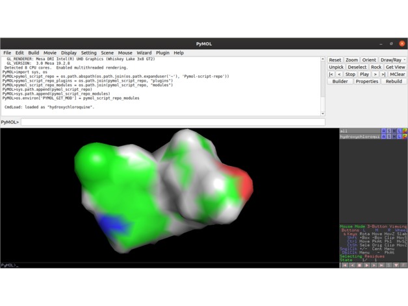Screen dimensions: 408x306
Task: Open the Builder panel
Action: click(340, 81)
